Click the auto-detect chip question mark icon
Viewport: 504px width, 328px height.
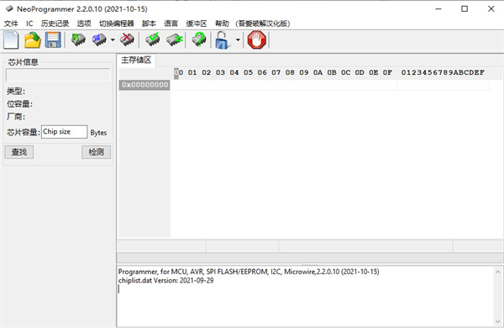click(x=198, y=40)
